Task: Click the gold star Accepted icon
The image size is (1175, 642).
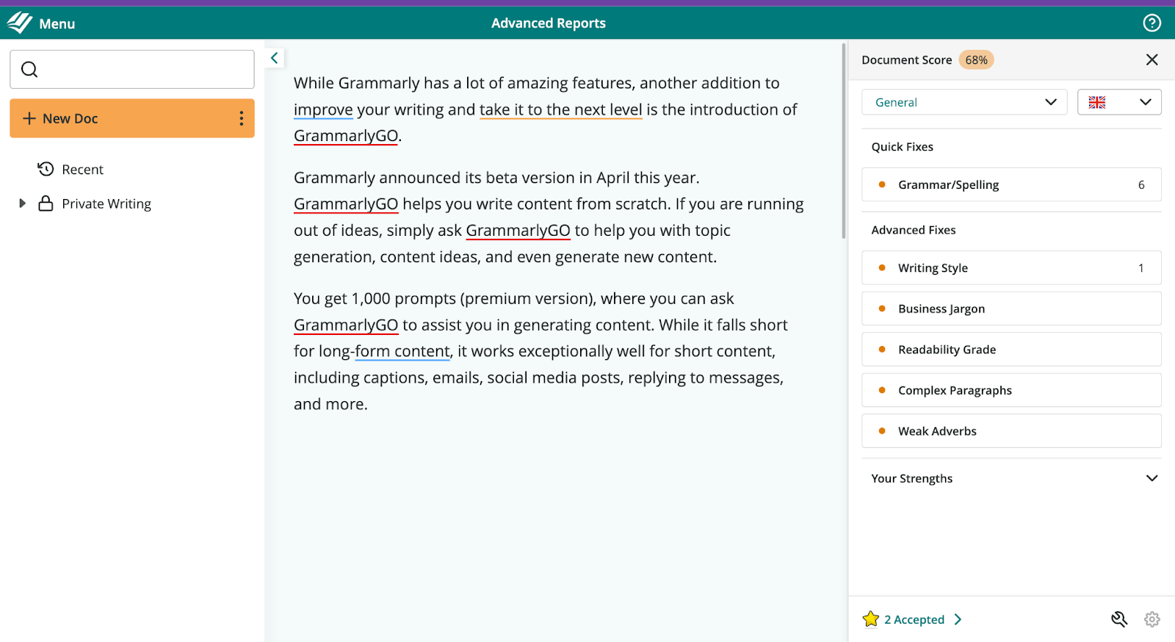Action: pos(871,619)
